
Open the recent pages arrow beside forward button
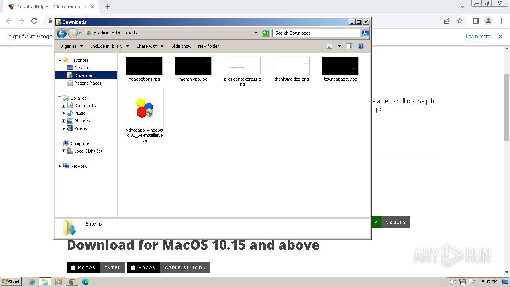tap(80, 33)
